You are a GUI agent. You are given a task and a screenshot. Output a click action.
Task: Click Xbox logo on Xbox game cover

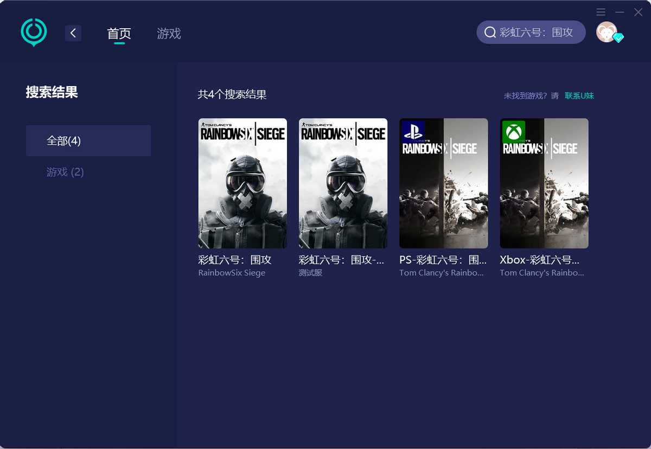click(x=514, y=132)
